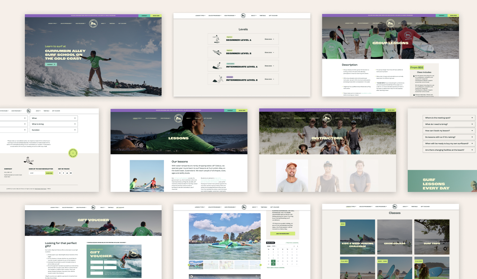Screen dimensions: 477x279
Task: Select date 23 in the booking calendar
Action: (x=273, y=261)
